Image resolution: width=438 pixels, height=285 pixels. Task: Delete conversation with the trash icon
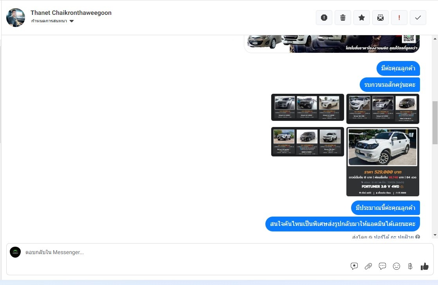click(x=343, y=18)
